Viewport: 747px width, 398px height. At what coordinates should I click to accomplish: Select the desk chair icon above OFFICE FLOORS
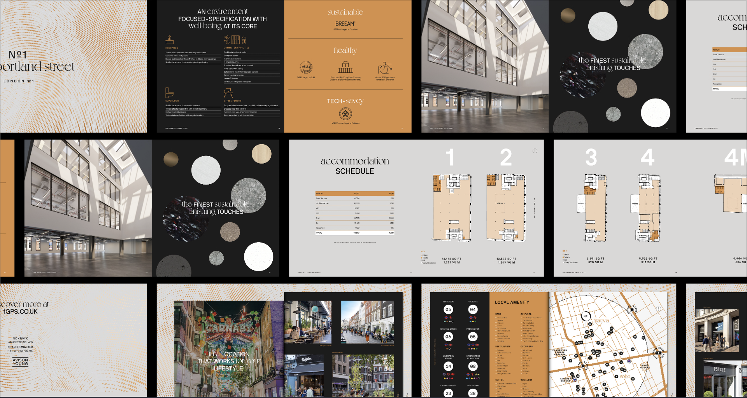click(228, 93)
